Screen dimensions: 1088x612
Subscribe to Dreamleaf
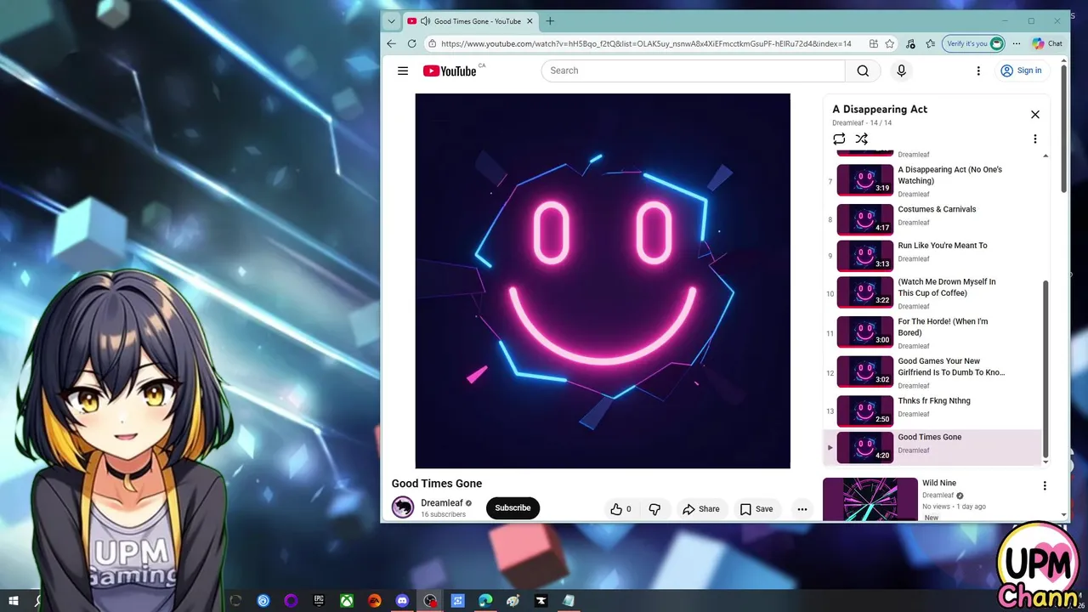(513, 507)
